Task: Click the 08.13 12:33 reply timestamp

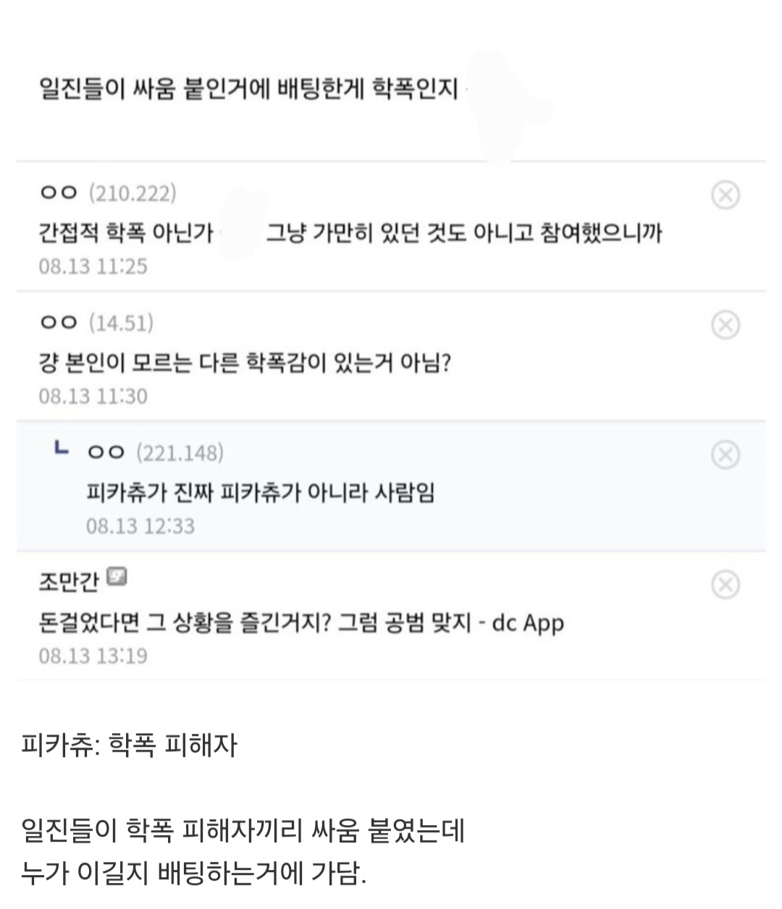Action: click(140, 526)
